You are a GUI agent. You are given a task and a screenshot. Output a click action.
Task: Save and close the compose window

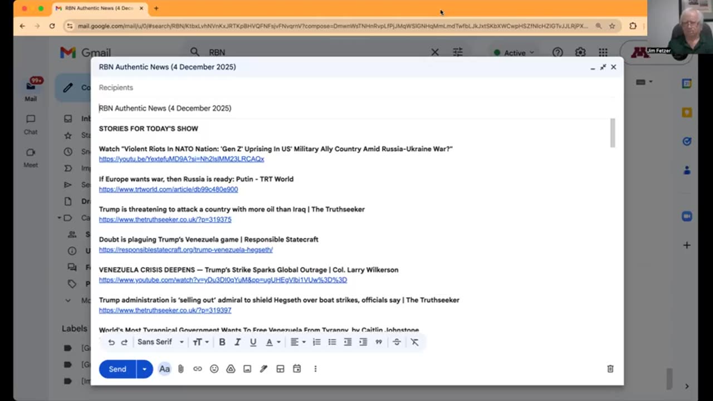(x=613, y=67)
